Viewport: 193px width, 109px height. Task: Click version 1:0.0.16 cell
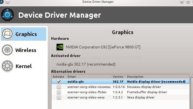(119, 87)
